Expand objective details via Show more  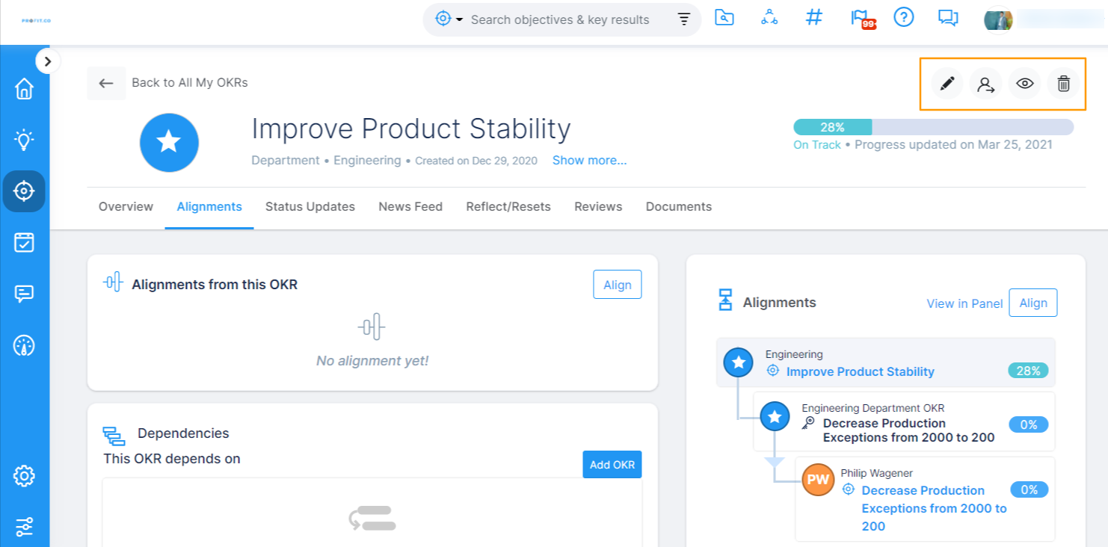coord(589,160)
